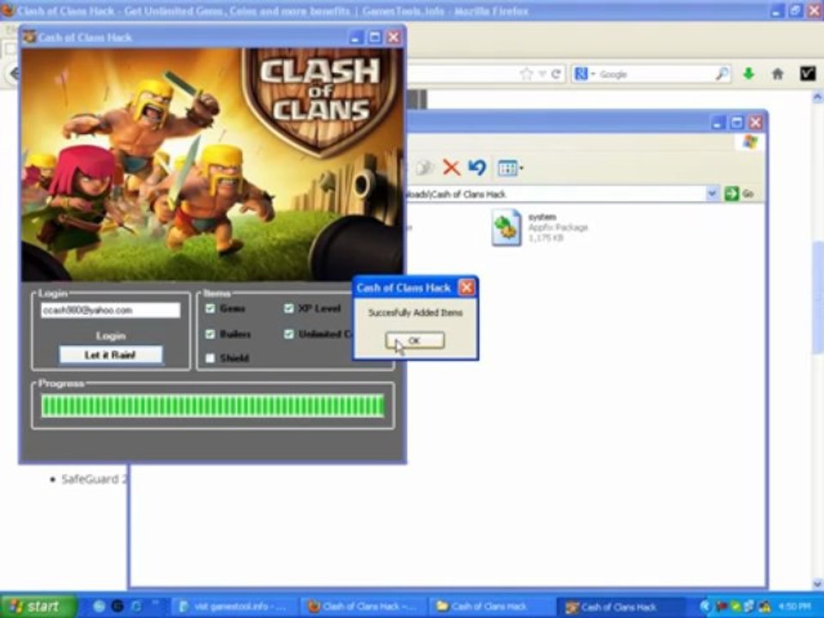
Task: Uncheck the Gems checkbox
Action: tap(210, 308)
